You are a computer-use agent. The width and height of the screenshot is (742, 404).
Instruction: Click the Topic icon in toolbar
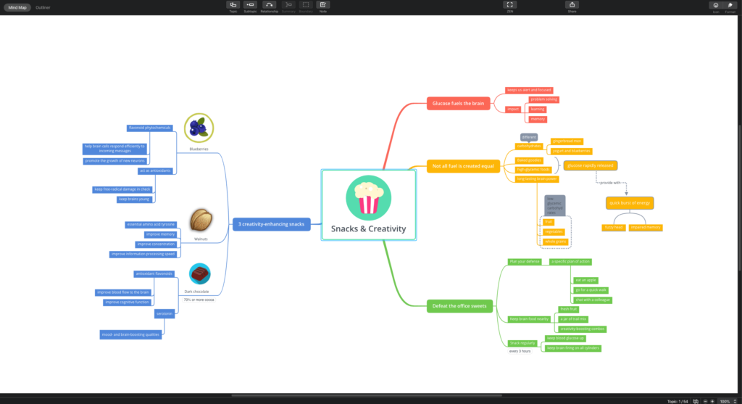point(233,5)
